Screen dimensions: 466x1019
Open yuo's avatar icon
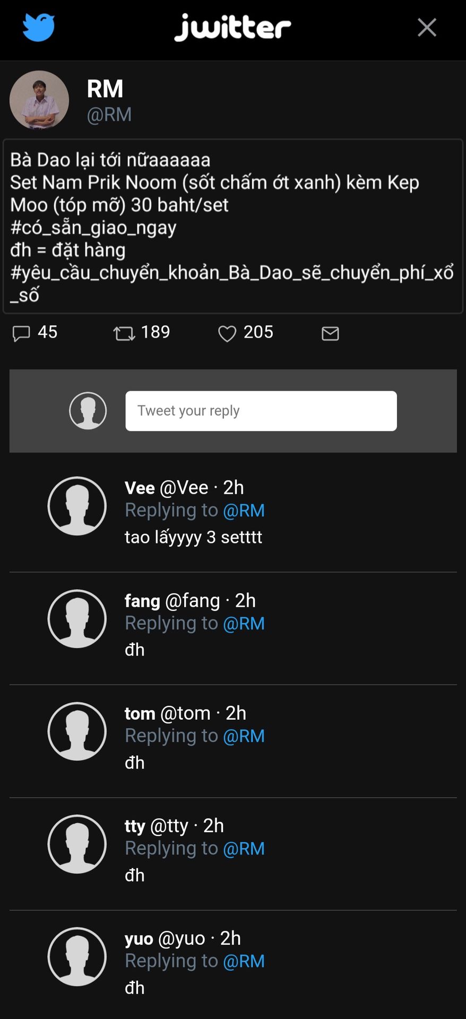[x=77, y=956]
